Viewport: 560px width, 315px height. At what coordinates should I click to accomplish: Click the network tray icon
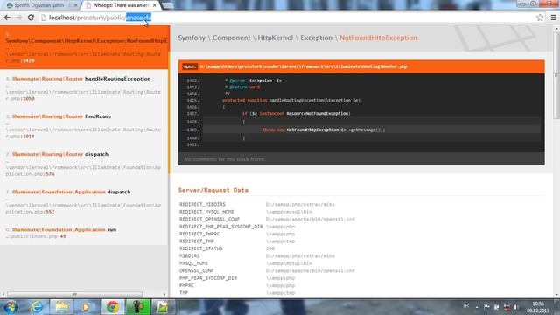pos(507,307)
